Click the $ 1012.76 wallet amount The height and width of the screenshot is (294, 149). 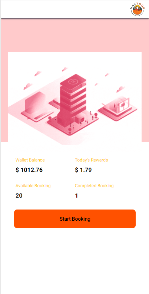[29, 170]
